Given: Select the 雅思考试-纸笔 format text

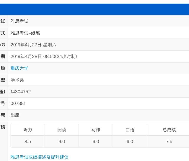Looking at the screenshot, I should pyautogui.click(x=25, y=33).
